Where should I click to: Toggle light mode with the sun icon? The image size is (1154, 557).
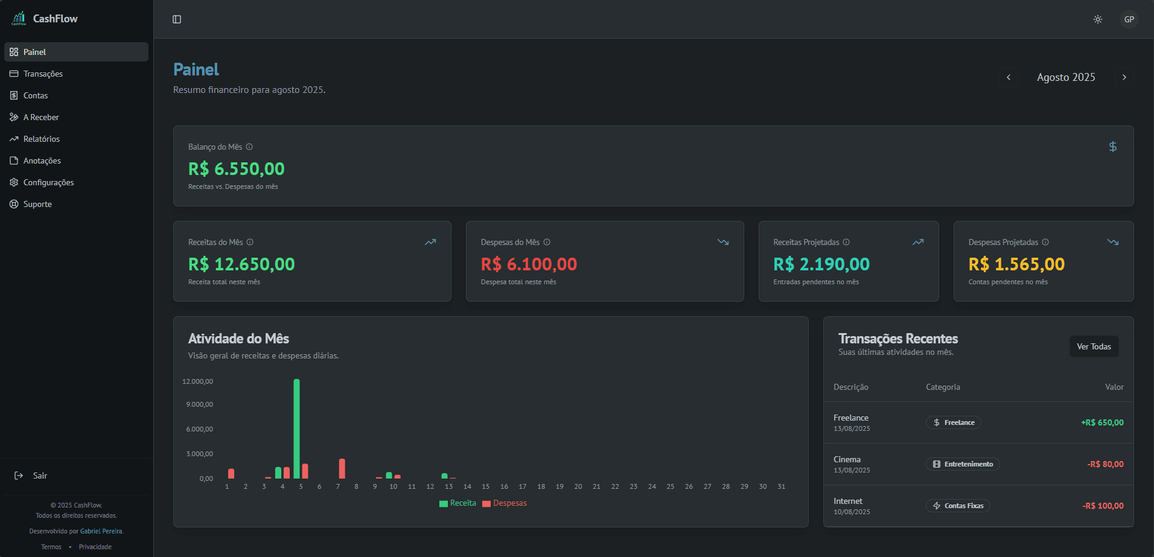pyautogui.click(x=1097, y=19)
